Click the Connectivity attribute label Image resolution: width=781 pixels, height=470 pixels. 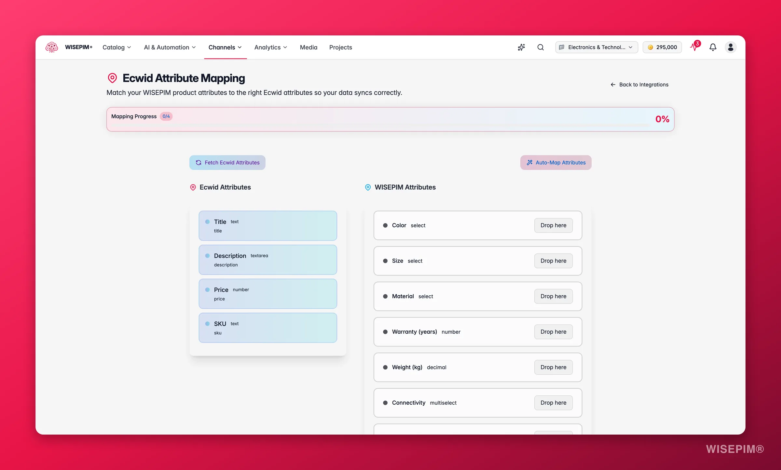coord(408,403)
